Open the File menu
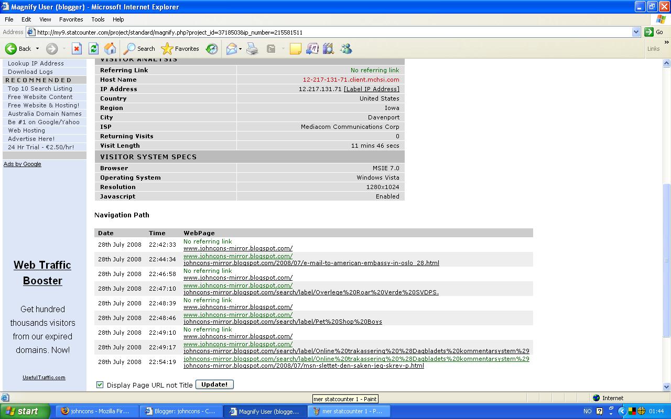Viewport: 671px width, 419px height. (9, 19)
